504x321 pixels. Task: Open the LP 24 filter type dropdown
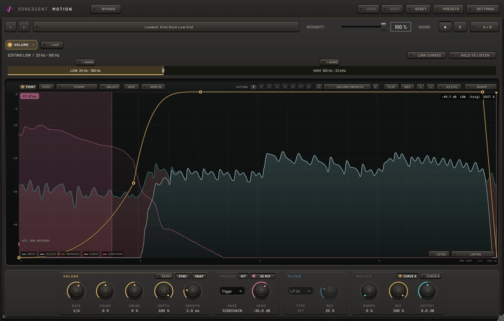point(300,291)
